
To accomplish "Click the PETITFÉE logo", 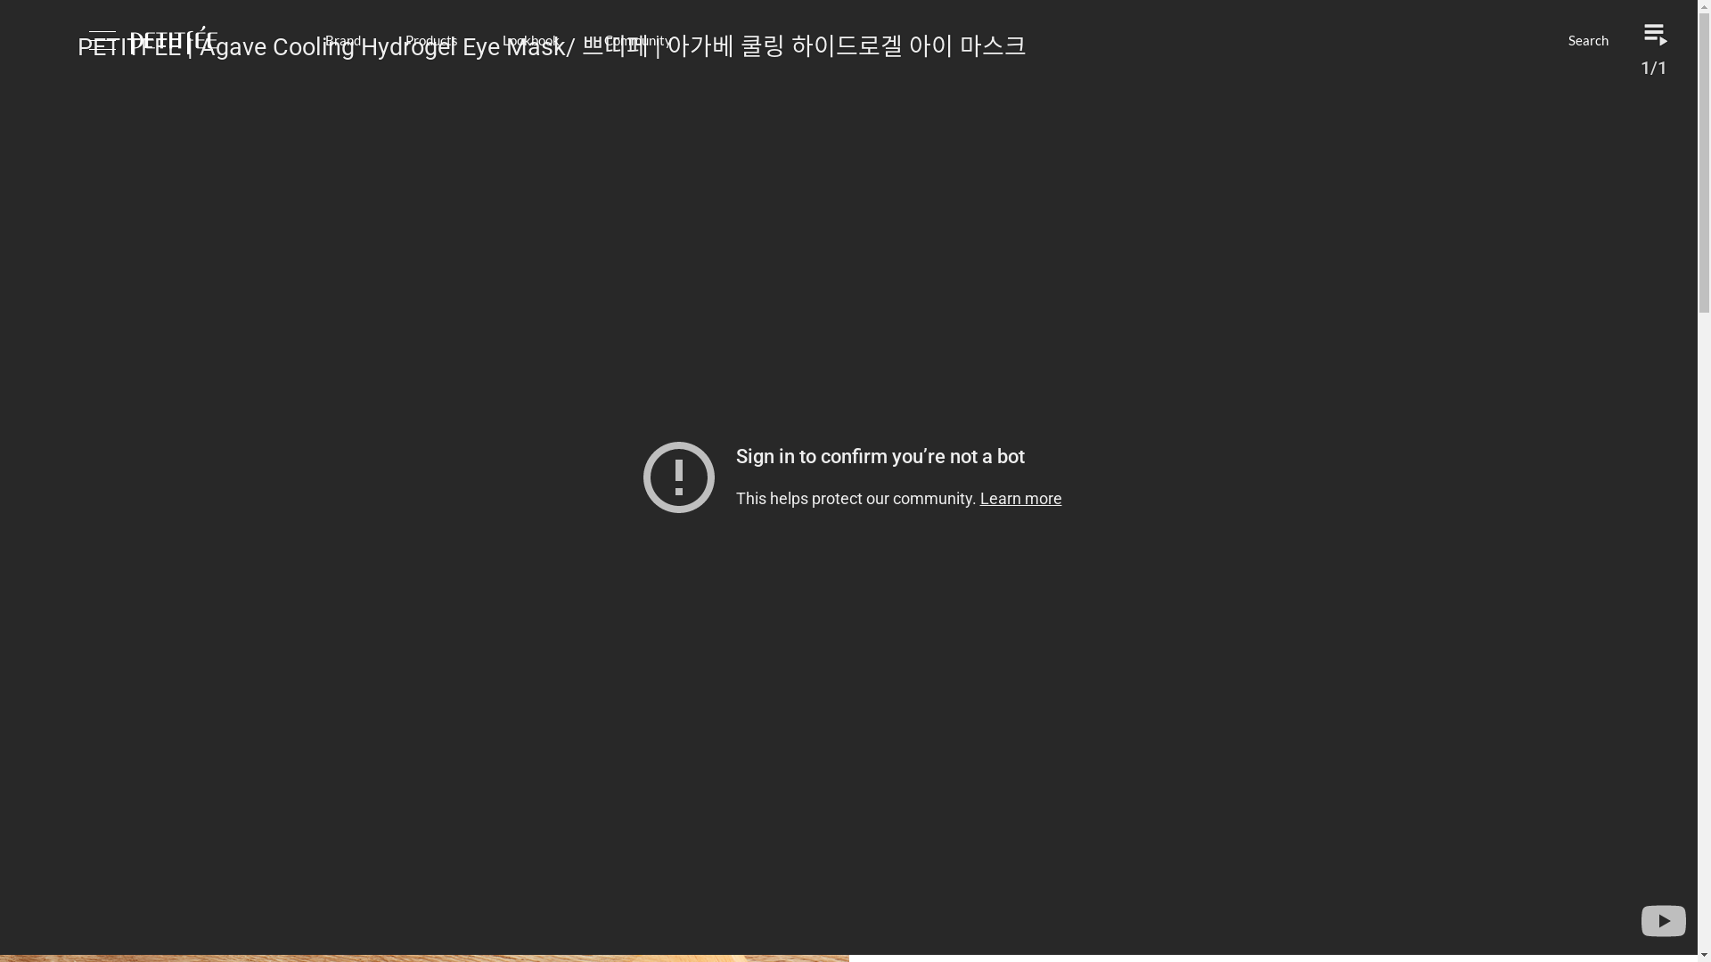I will click(x=174, y=39).
